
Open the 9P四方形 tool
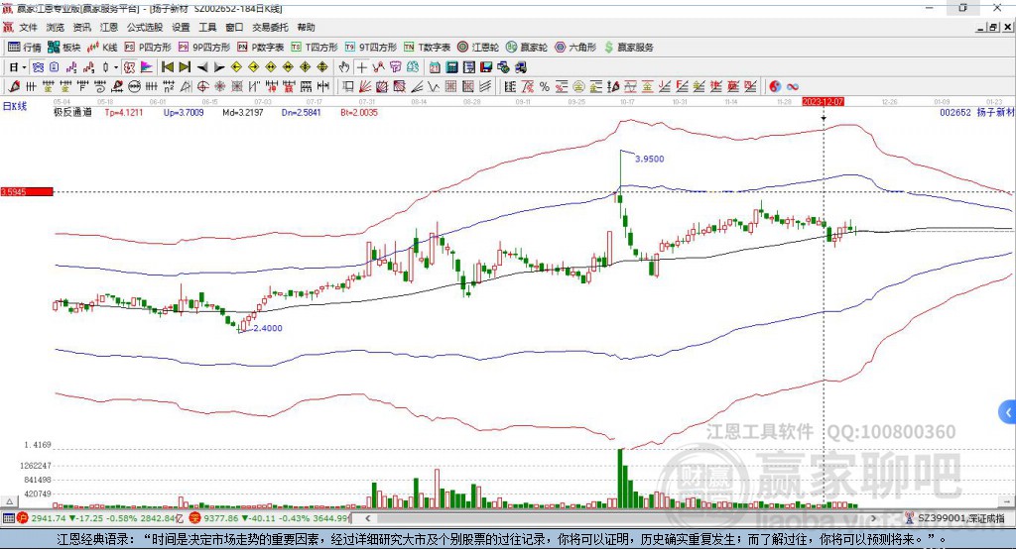point(204,48)
